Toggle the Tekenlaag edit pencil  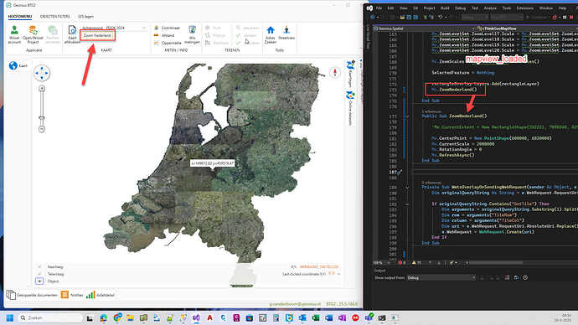point(39,274)
